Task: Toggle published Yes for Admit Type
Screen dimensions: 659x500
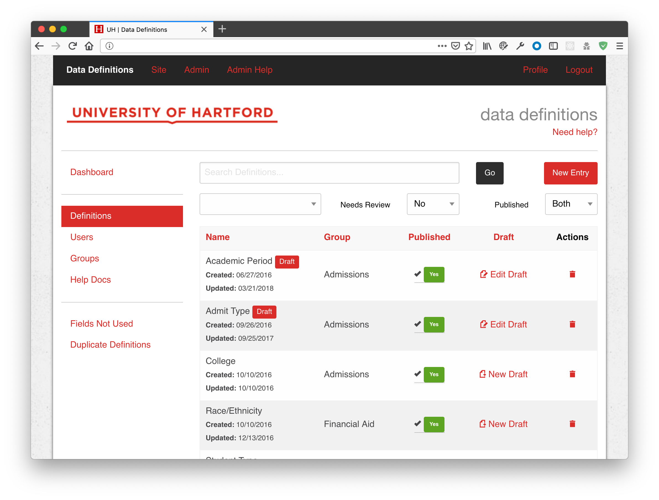Action: [434, 324]
